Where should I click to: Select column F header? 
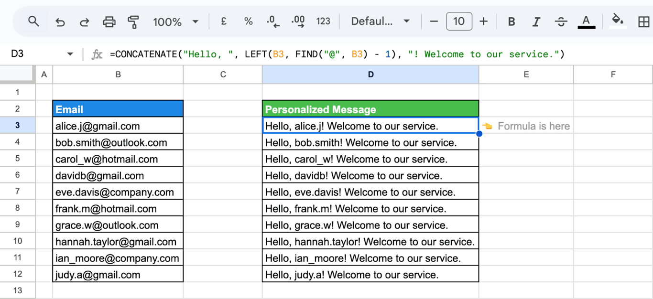point(613,74)
